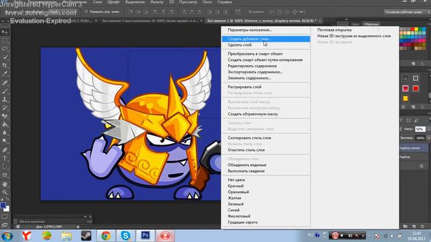Select the Pen tool

coord(5,150)
